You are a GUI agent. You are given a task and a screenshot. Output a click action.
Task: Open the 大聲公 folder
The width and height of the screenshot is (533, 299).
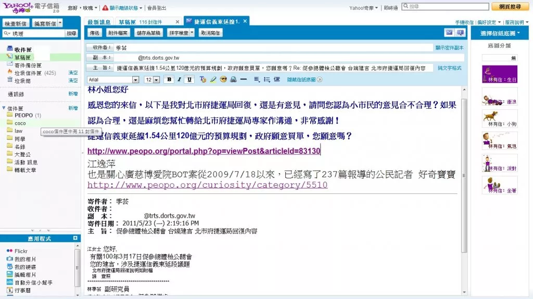pos(22,154)
